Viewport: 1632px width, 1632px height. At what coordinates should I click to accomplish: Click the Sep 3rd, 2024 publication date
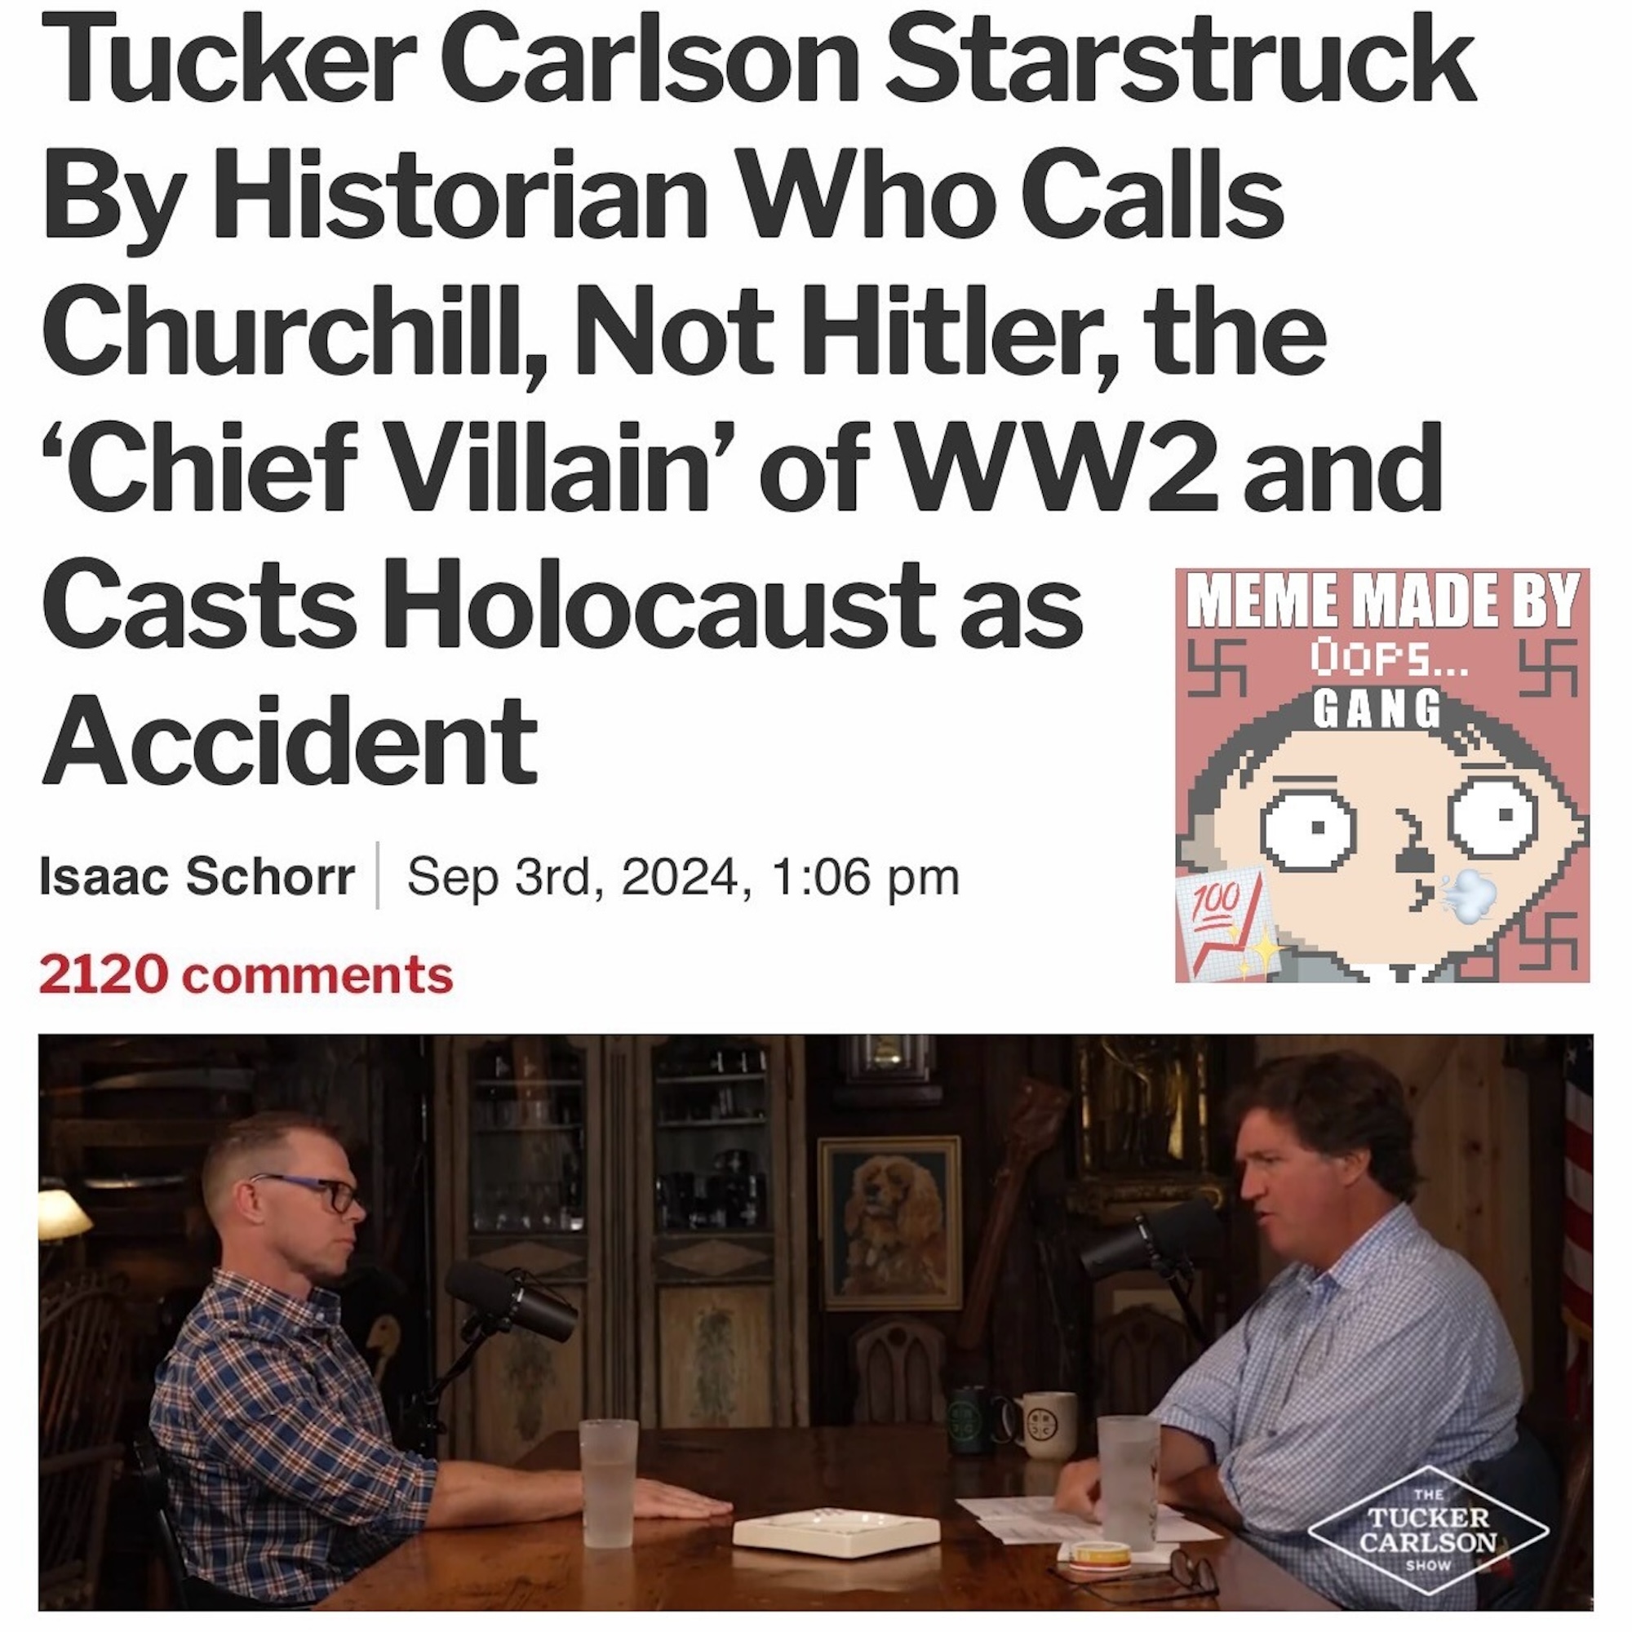tap(682, 878)
